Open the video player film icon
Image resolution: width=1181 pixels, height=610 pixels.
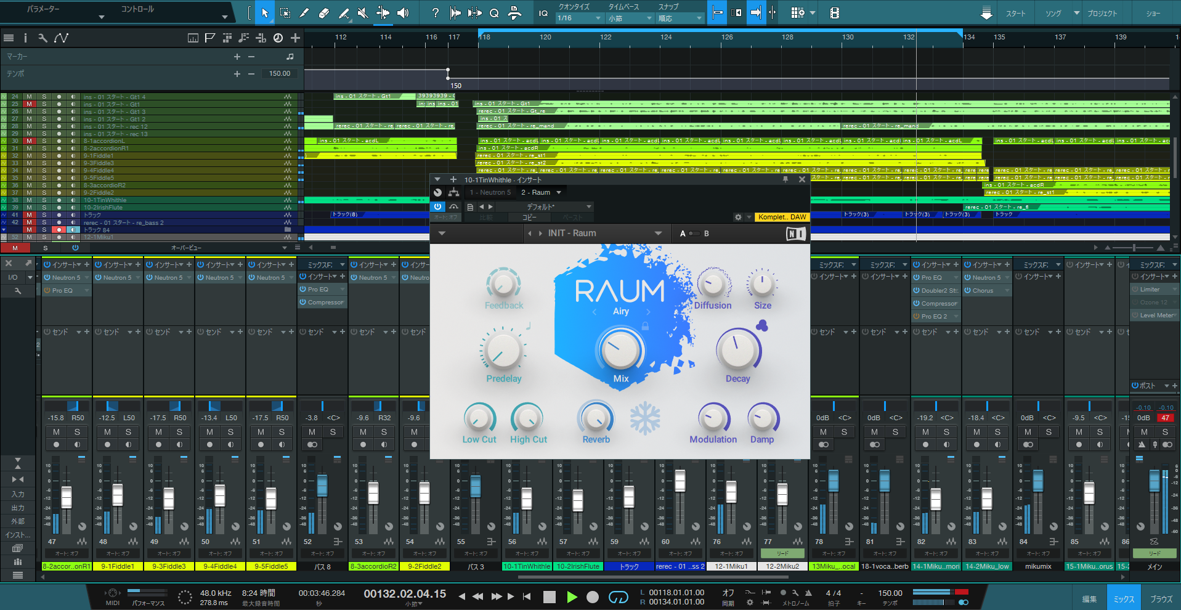click(835, 13)
